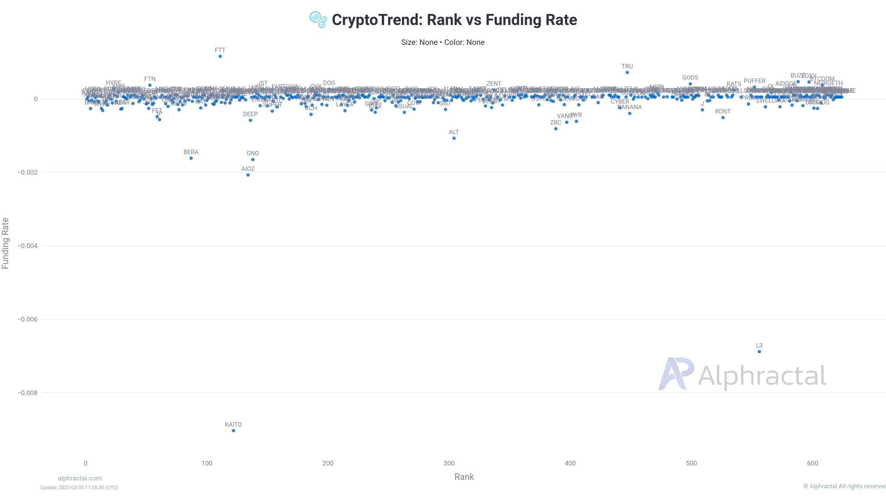The width and height of the screenshot is (886, 498).
Task: Select the ZRC data point
Action: click(x=556, y=129)
